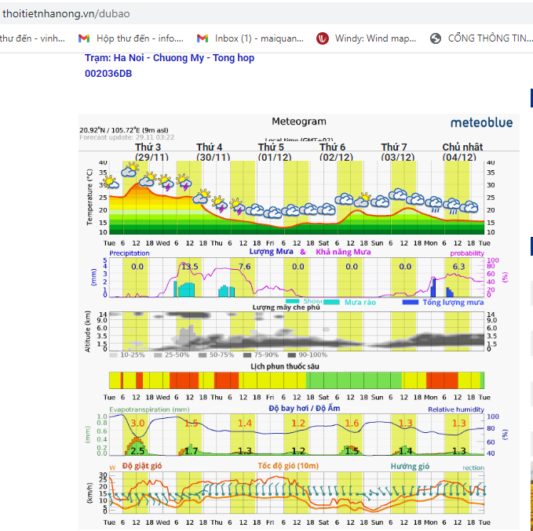Click the last cloud icon on the temperature chart
Image resolution: width=533 pixels, height=531 pixels.
point(469,207)
